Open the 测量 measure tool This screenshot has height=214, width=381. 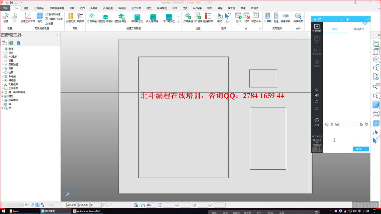tap(276, 18)
